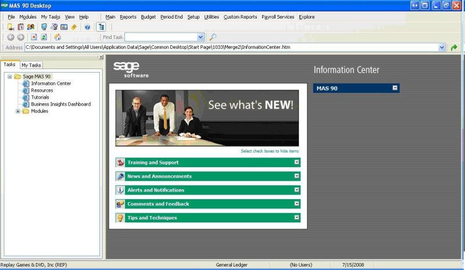Refresh the page with green arrows icon

[x=44, y=37]
